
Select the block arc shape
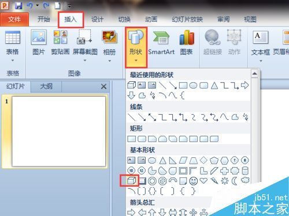pos(173,180)
